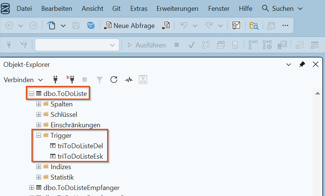325x196 pixels.
Task: Expand the Indizes folder
Action: tap(39, 167)
